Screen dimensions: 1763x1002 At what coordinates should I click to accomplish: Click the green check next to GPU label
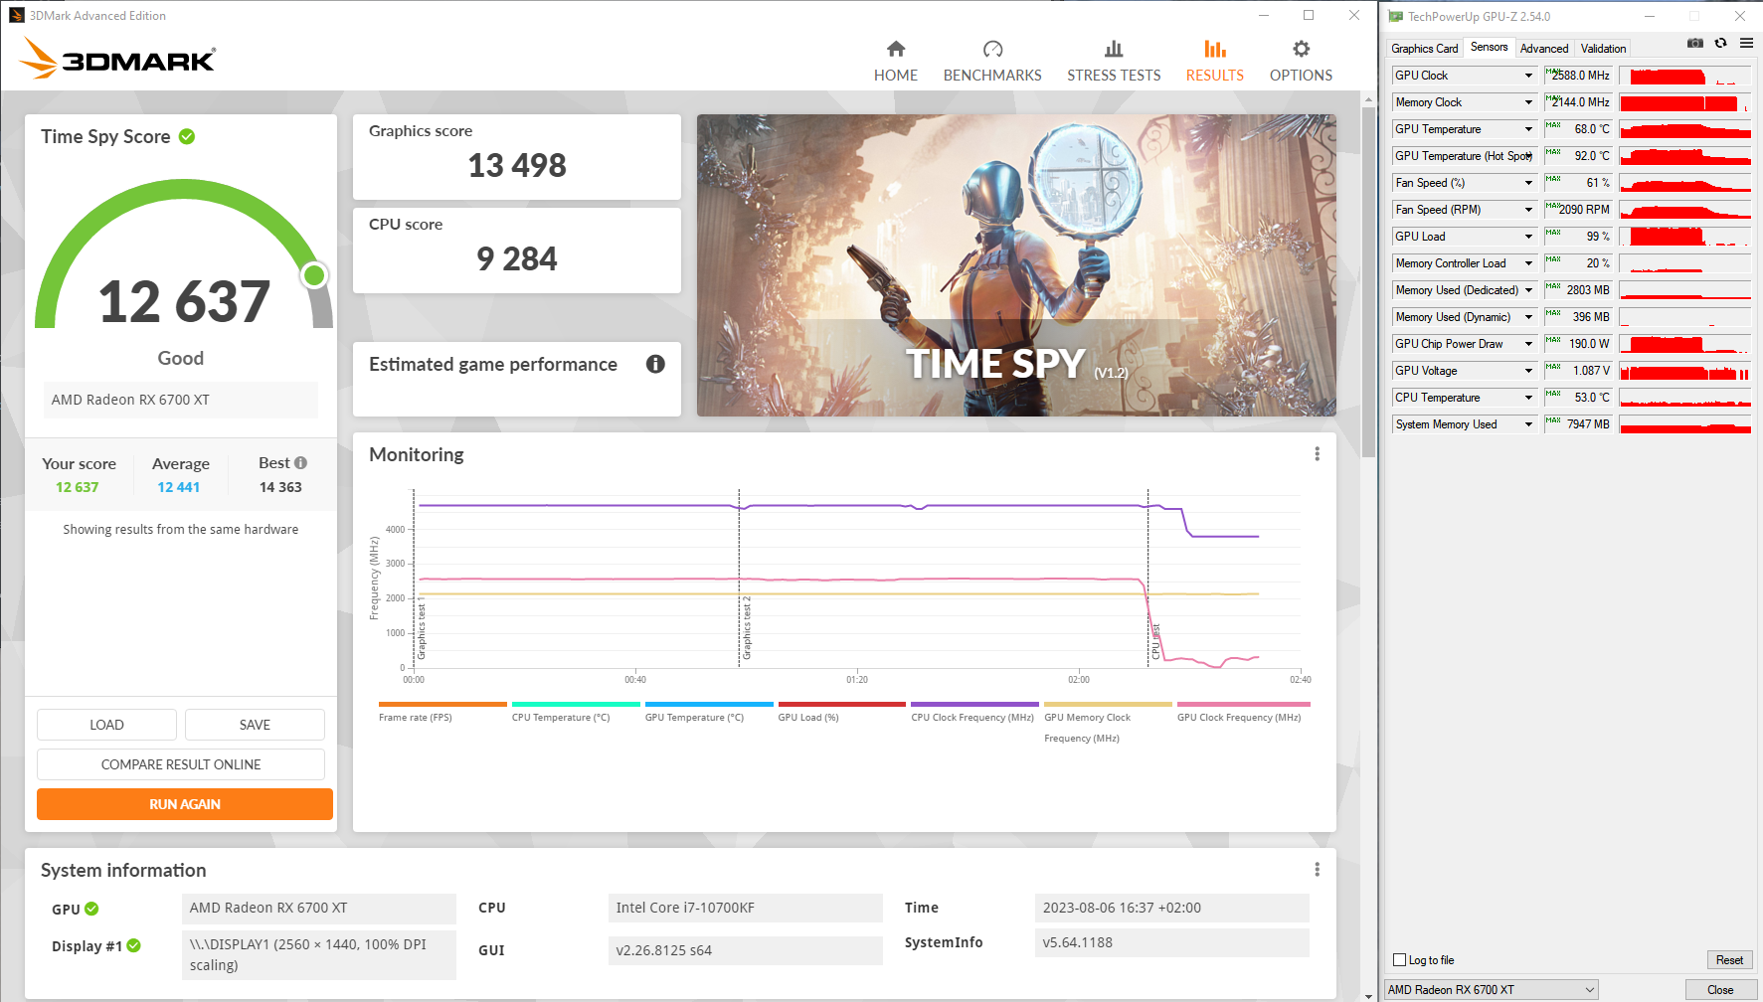91,909
